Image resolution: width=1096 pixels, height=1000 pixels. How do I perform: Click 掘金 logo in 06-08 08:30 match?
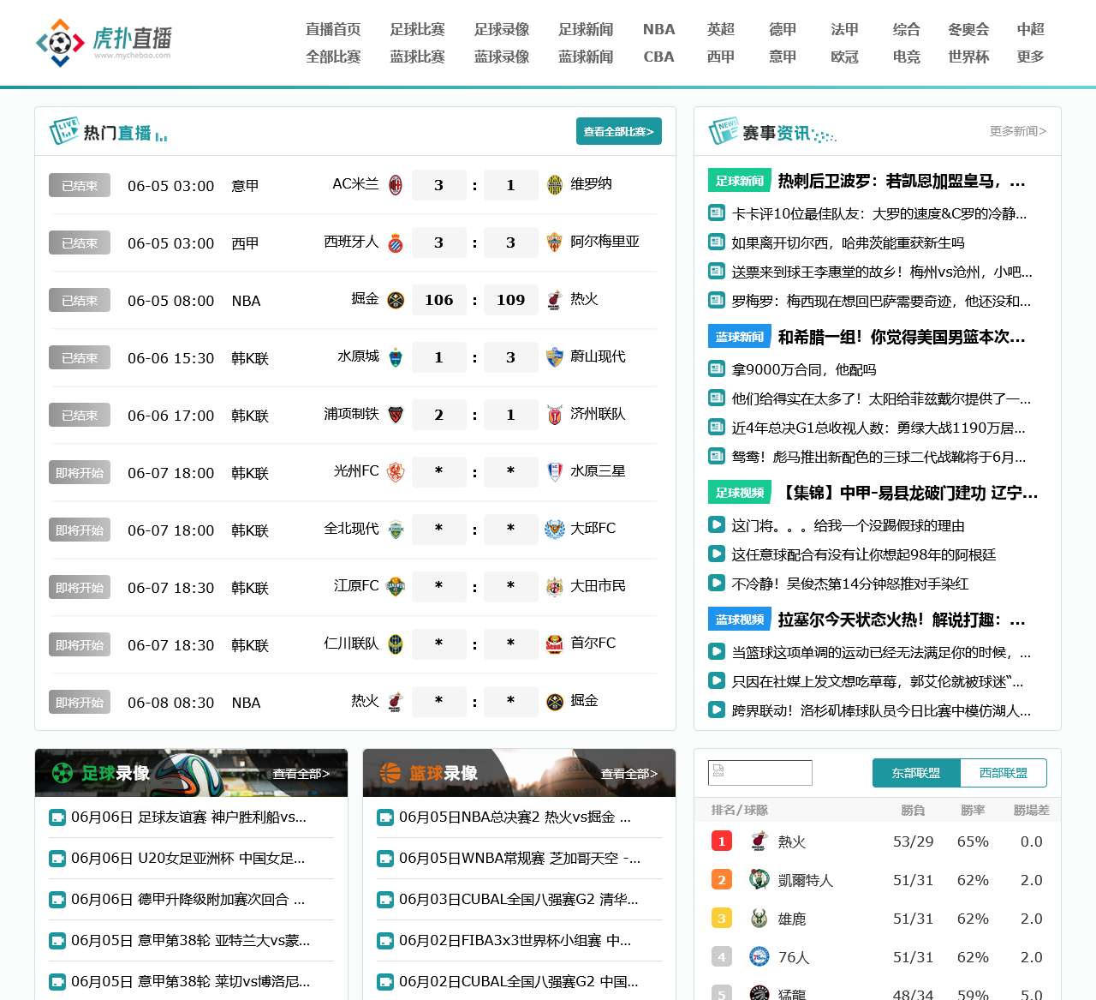(x=555, y=701)
